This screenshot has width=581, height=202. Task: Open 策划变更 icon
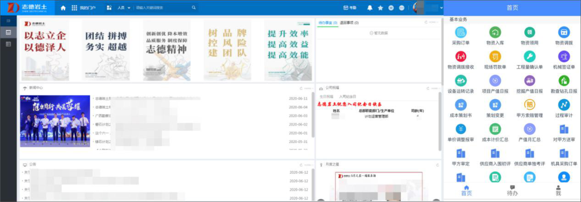click(x=495, y=105)
